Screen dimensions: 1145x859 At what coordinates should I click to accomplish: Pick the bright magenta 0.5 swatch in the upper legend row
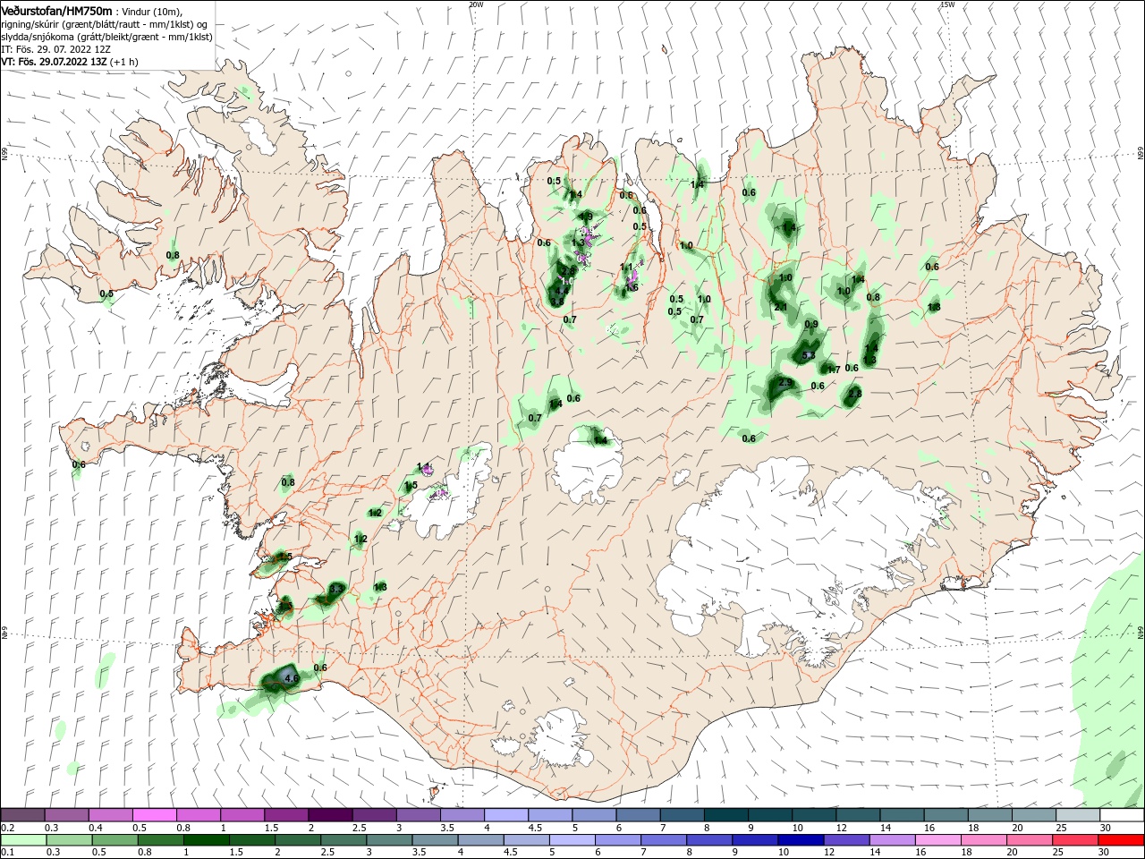pos(154,815)
